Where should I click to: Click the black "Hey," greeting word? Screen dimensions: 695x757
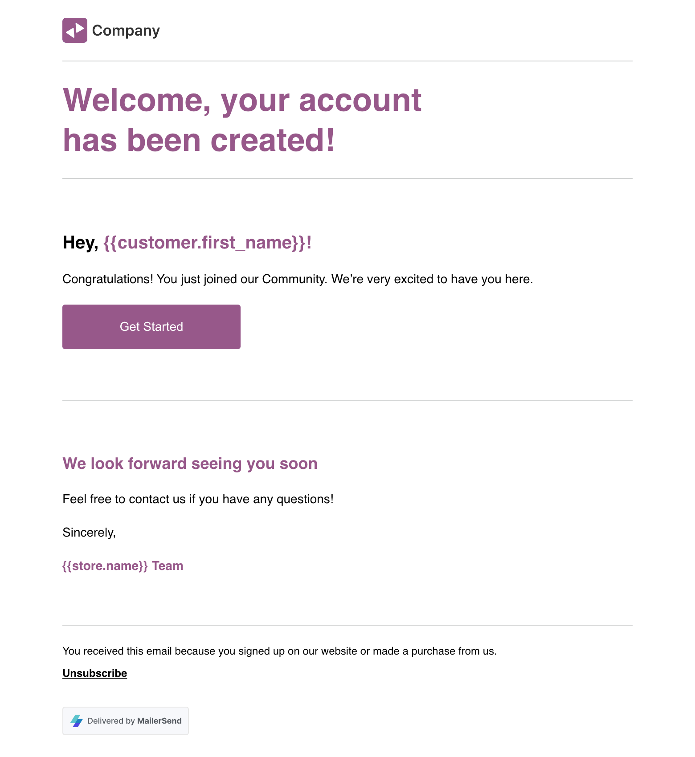click(x=80, y=243)
